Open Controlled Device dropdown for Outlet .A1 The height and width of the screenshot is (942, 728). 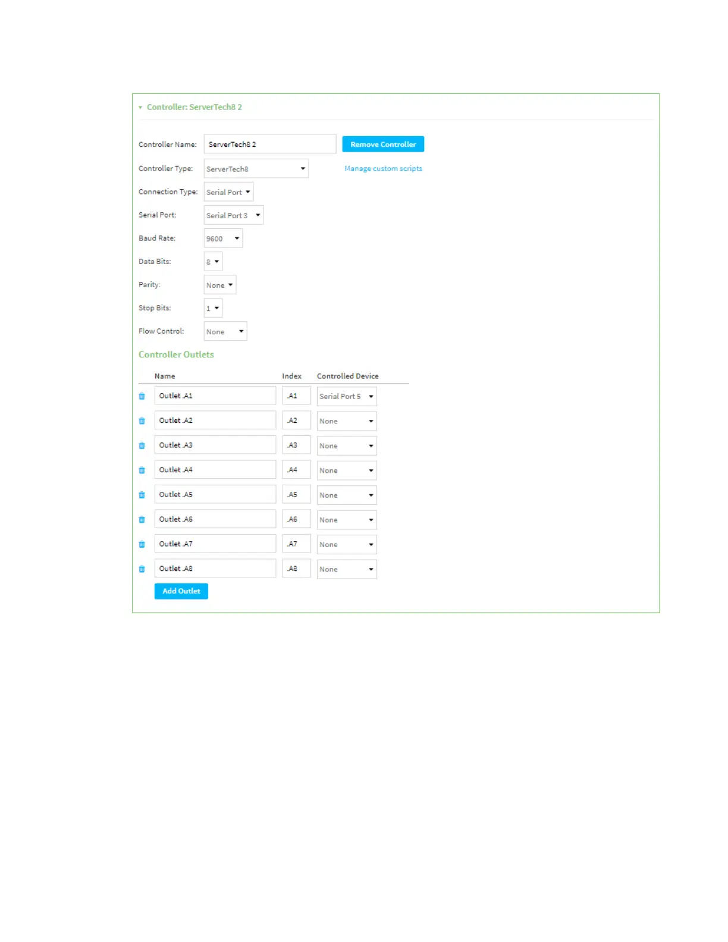[x=347, y=396]
